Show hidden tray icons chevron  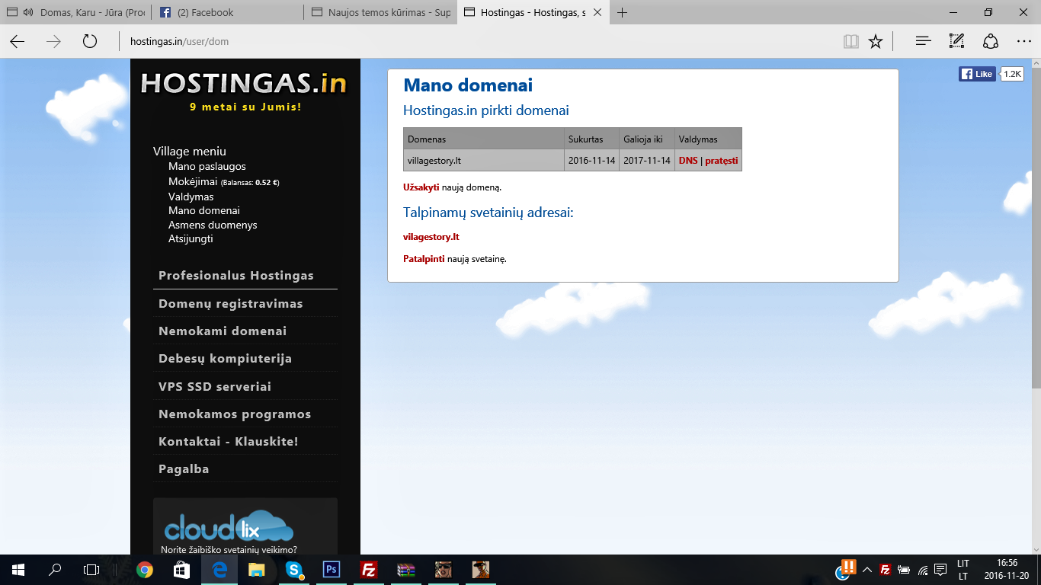(866, 570)
